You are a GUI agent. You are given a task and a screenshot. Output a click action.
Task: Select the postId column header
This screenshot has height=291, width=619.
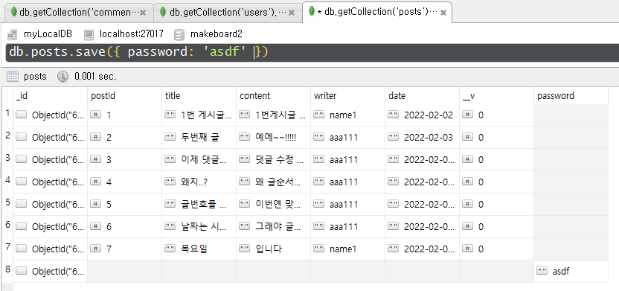[x=125, y=95]
